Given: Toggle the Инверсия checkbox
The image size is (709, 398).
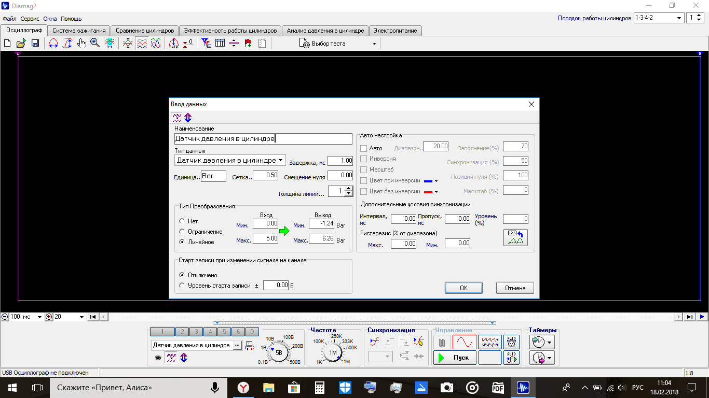Looking at the screenshot, I should (x=363, y=159).
